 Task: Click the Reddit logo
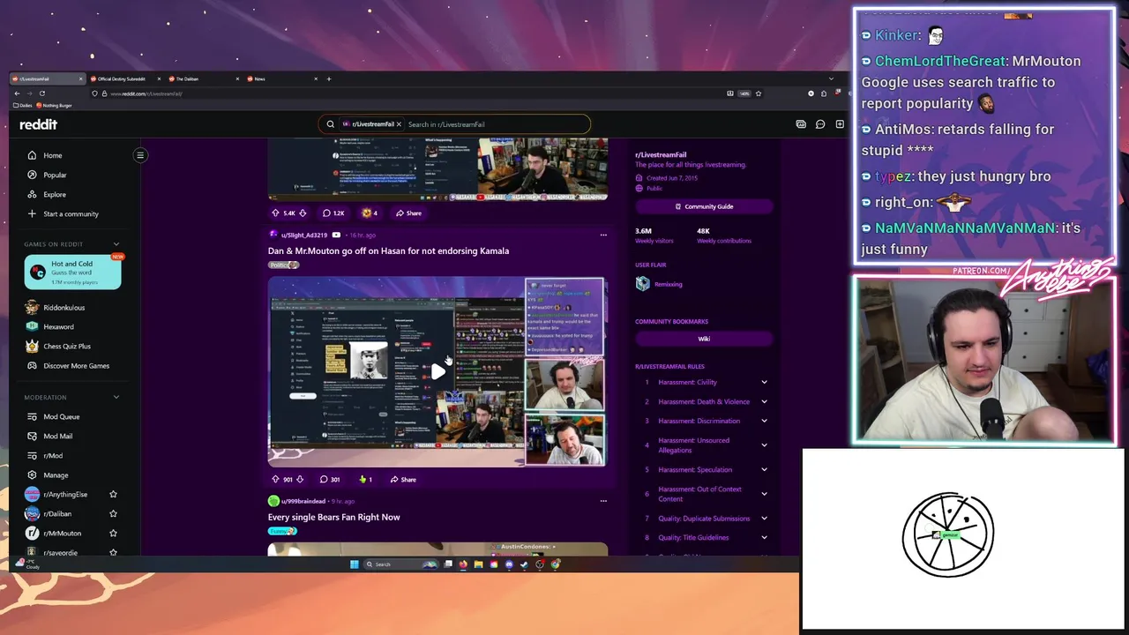pyautogui.click(x=38, y=124)
